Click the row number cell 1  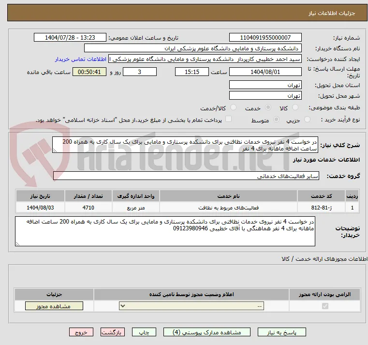(x=352, y=208)
